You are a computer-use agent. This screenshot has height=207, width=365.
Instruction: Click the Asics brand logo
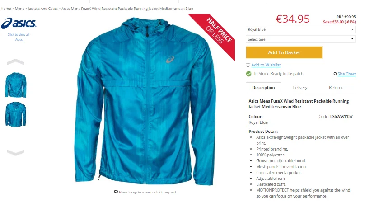(x=19, y=24)
